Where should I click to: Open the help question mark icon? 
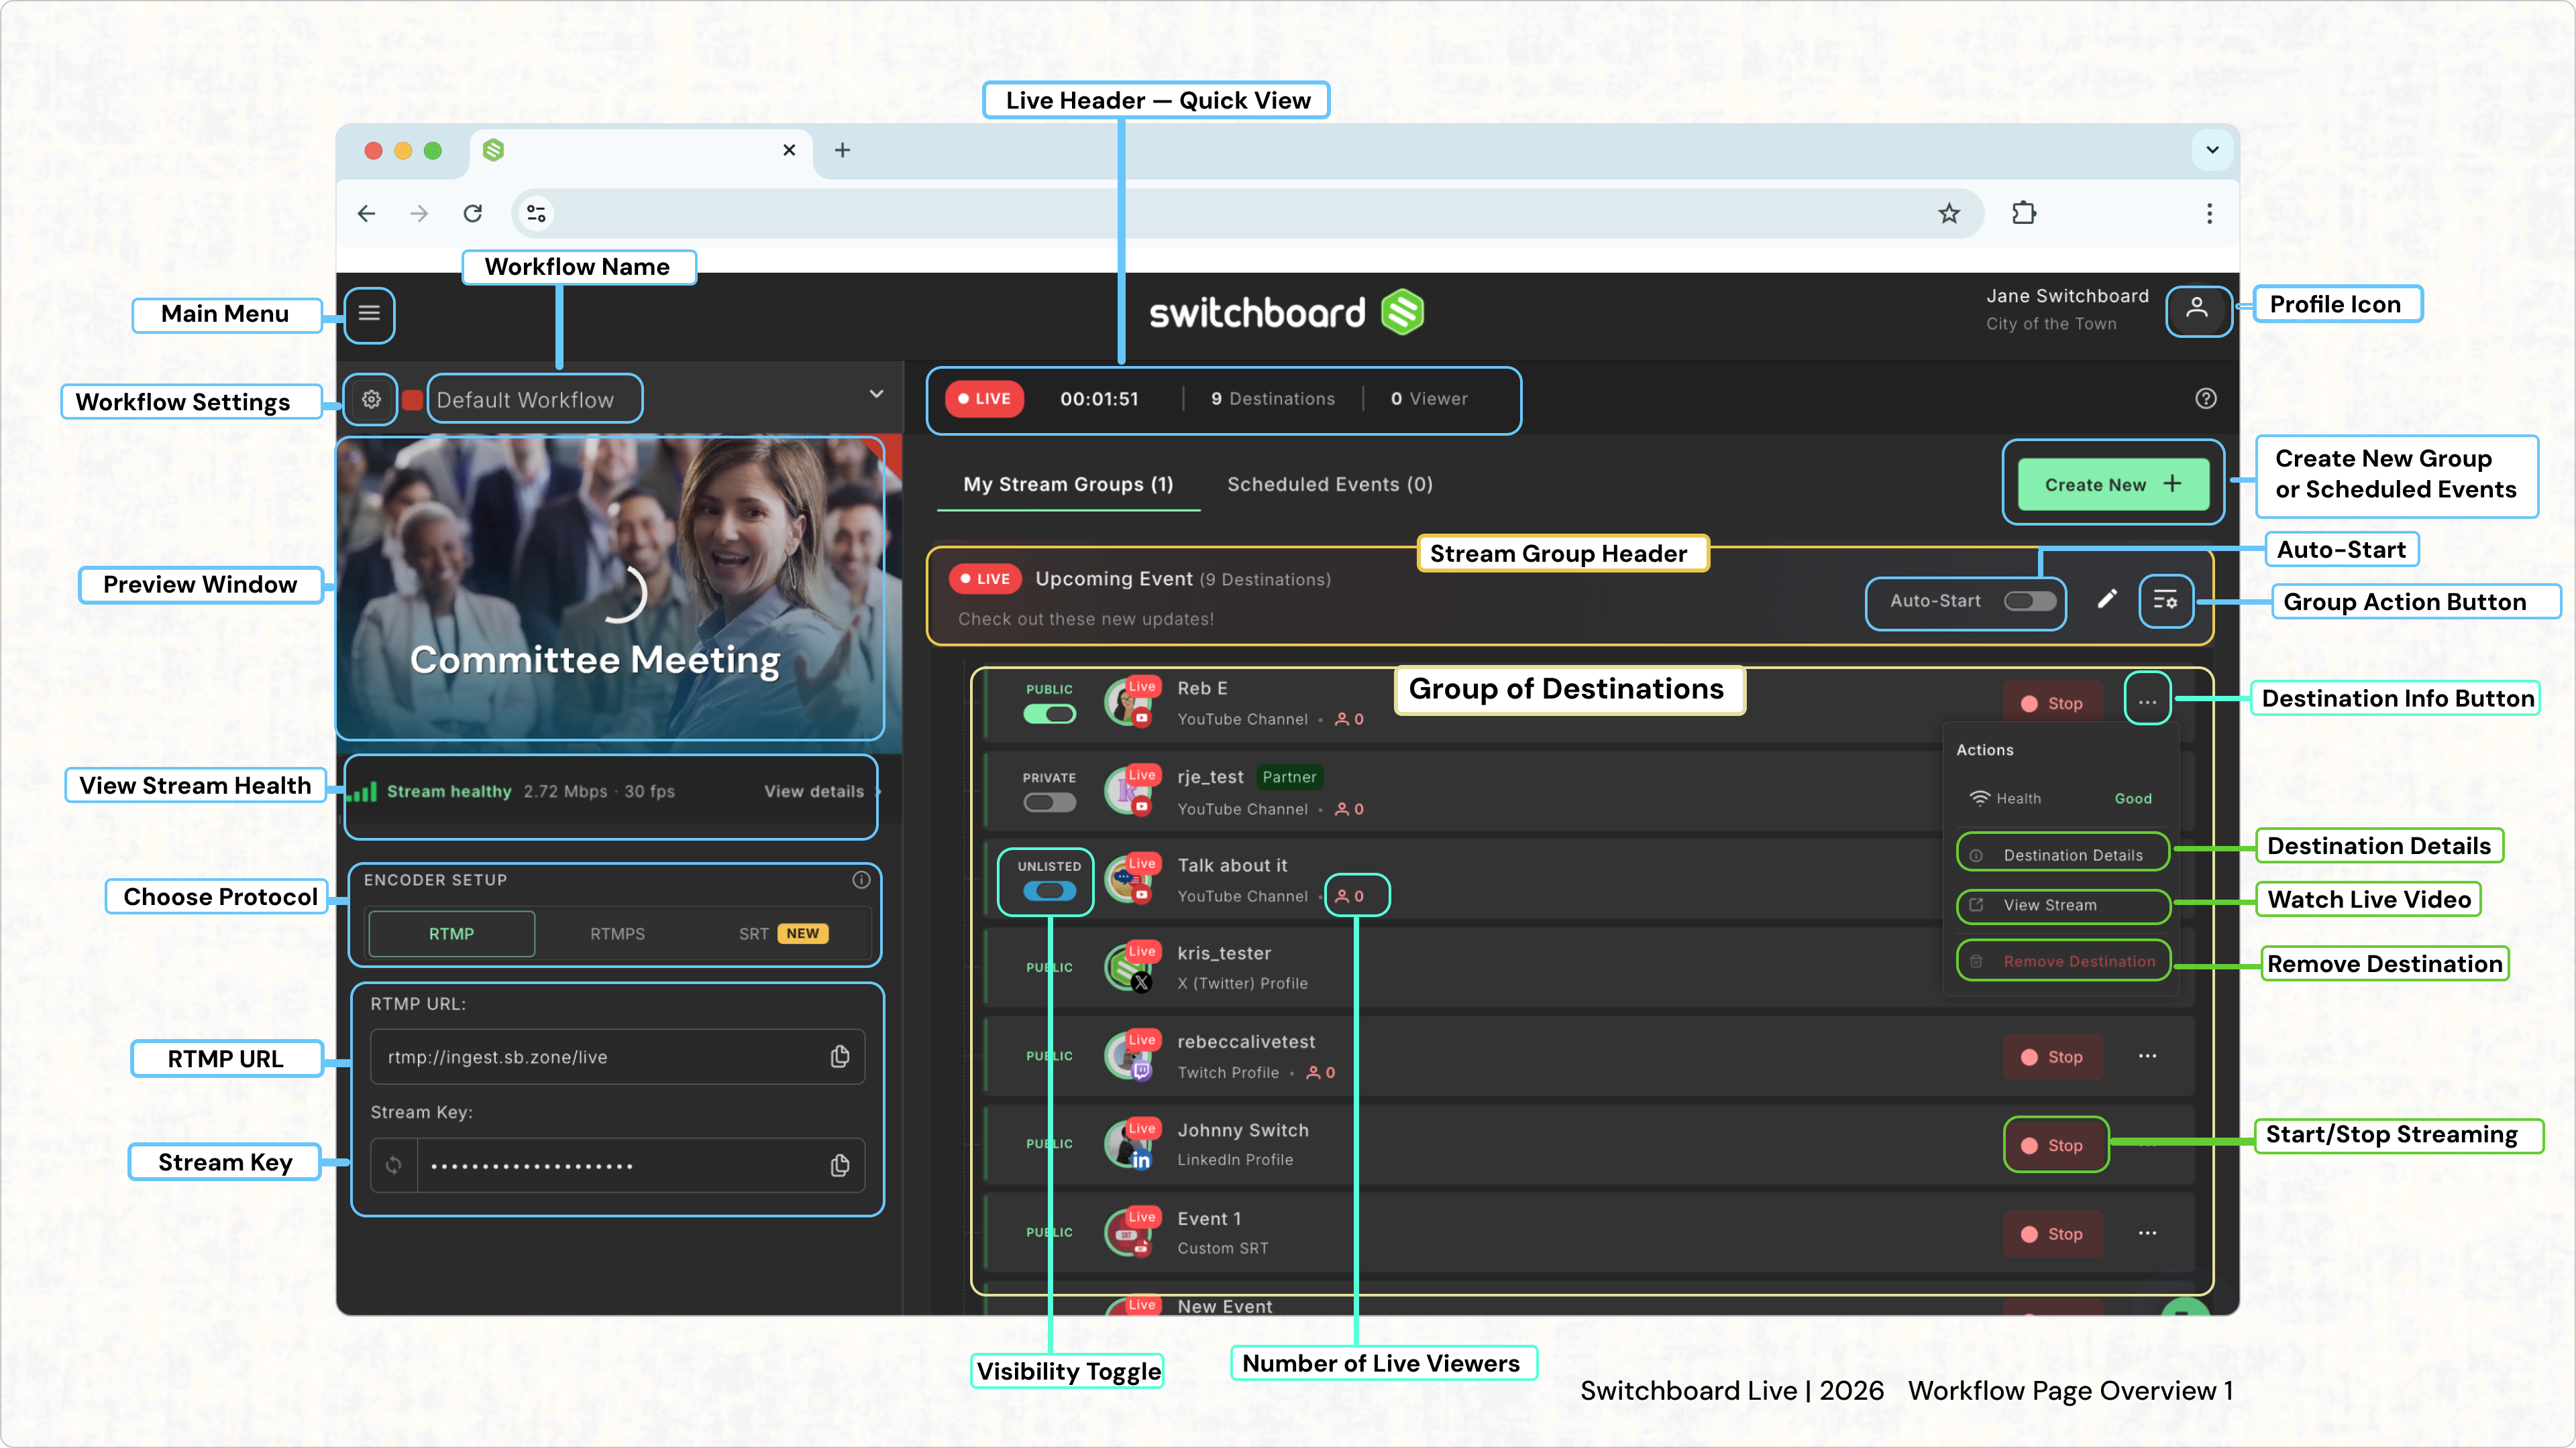2205,399
